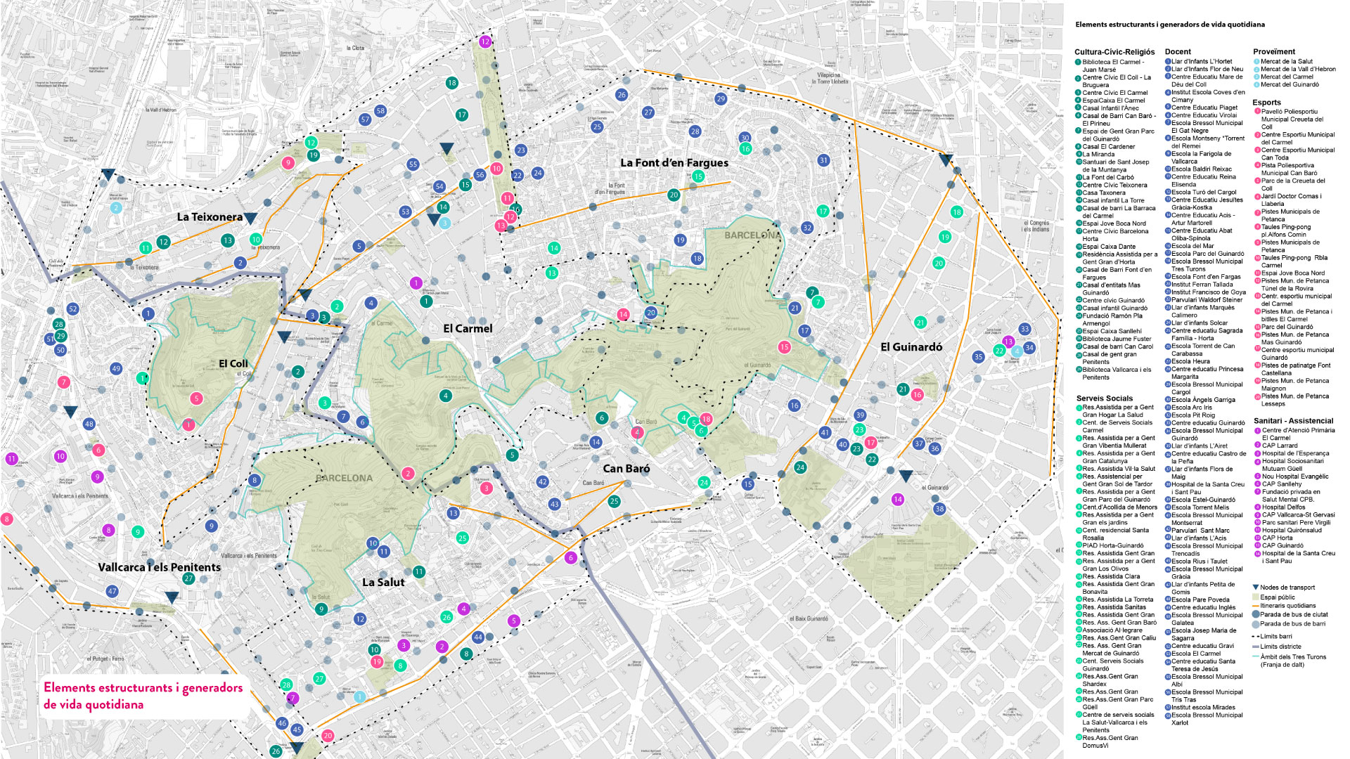This screenshot has width=1350, height=759.
Task: Select blue school marker 47
Action: [x=112, y=591]
